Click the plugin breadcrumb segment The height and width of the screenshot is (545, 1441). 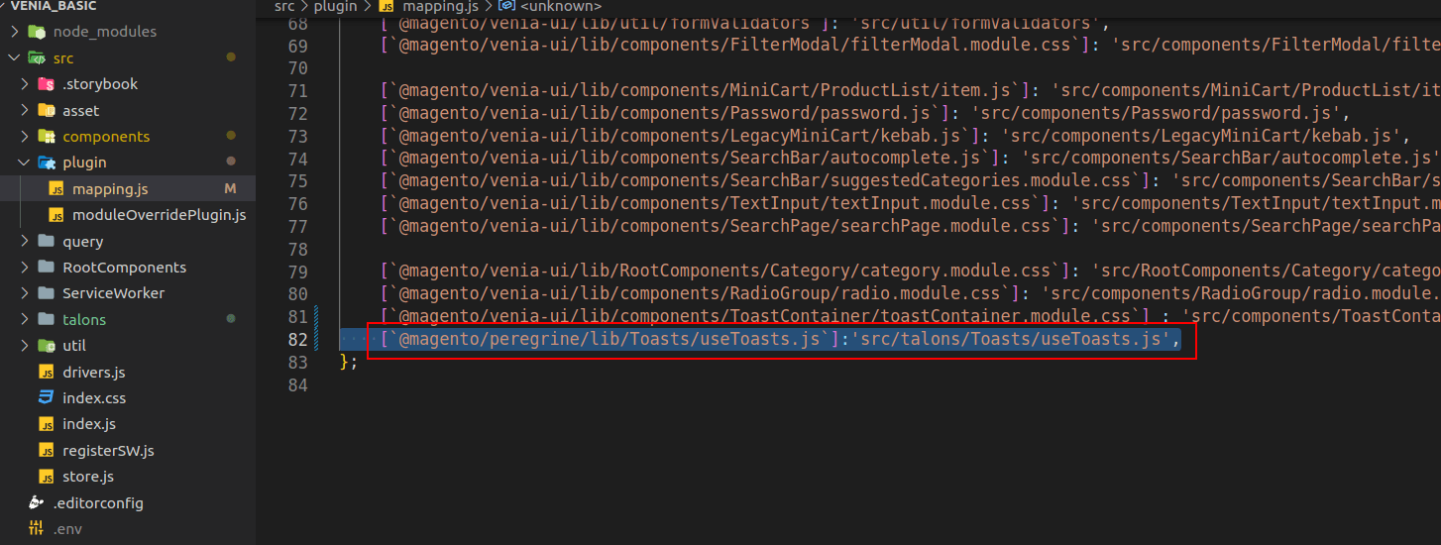pyautogui.click(x=335, y=7)
